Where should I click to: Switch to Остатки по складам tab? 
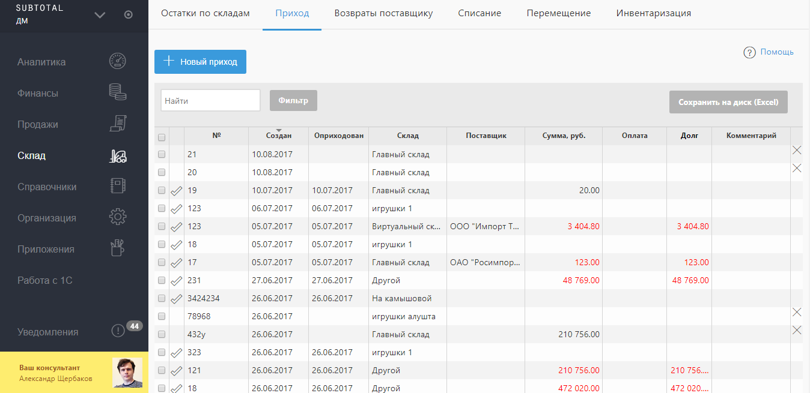(205, 13)
